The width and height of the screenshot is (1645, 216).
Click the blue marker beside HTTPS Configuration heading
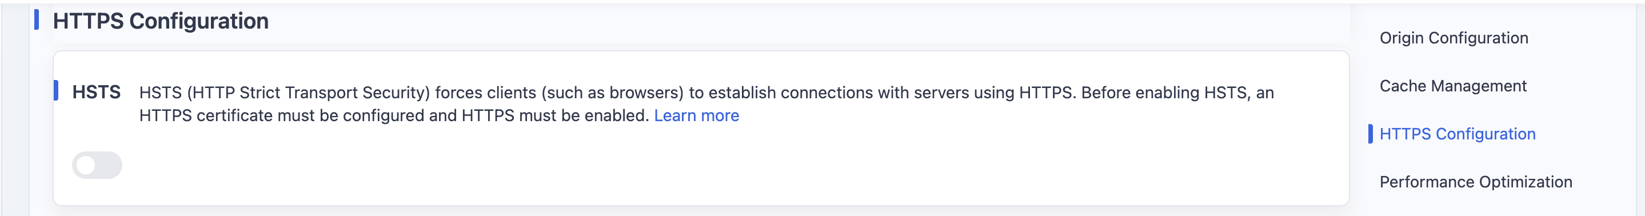37,20
